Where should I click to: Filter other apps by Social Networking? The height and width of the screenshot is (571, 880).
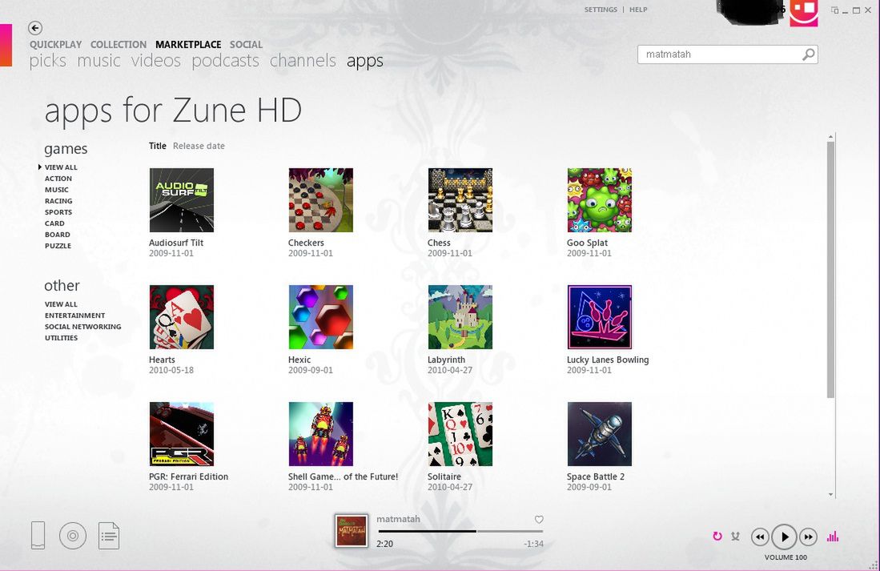pyautogui.click(x=83, y=327)
